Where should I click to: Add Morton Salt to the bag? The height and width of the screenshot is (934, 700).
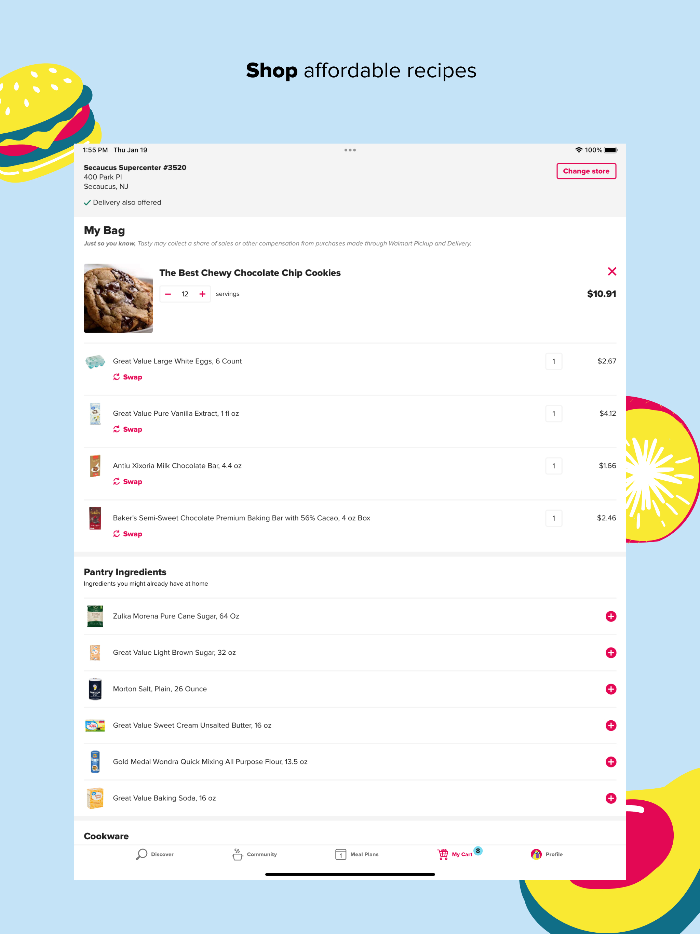(x=610, y=689)
